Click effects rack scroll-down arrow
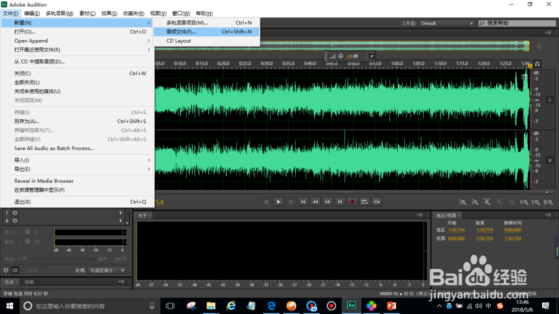This screenshot has width=559, height=314. [x=127, y=223]
